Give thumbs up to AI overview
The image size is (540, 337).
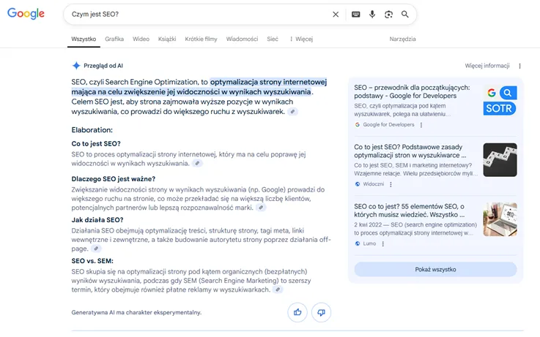tap(297, 312)
